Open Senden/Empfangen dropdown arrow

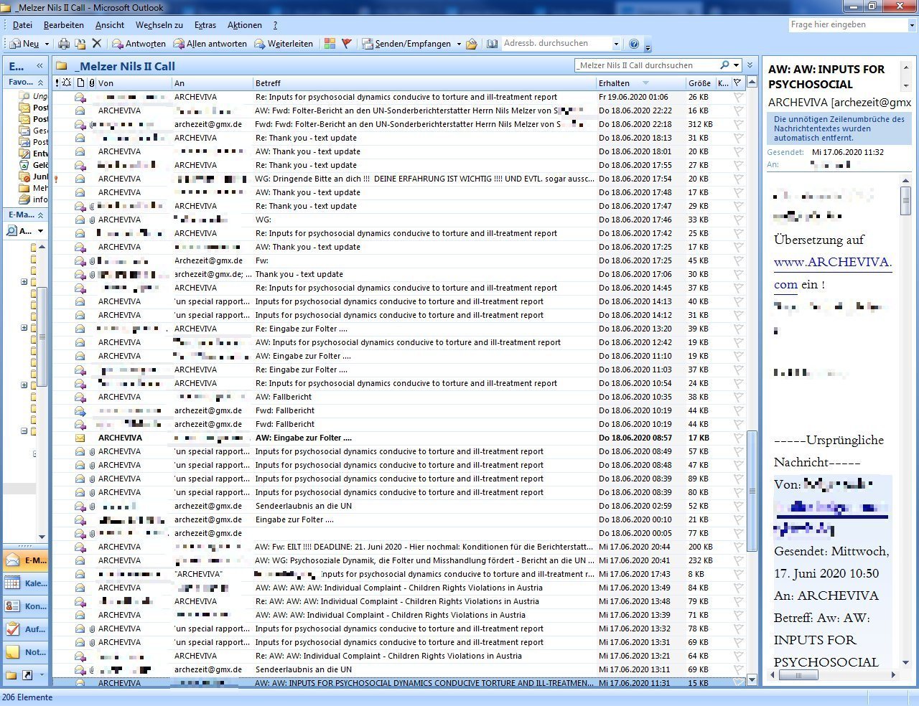coord(459,44)
